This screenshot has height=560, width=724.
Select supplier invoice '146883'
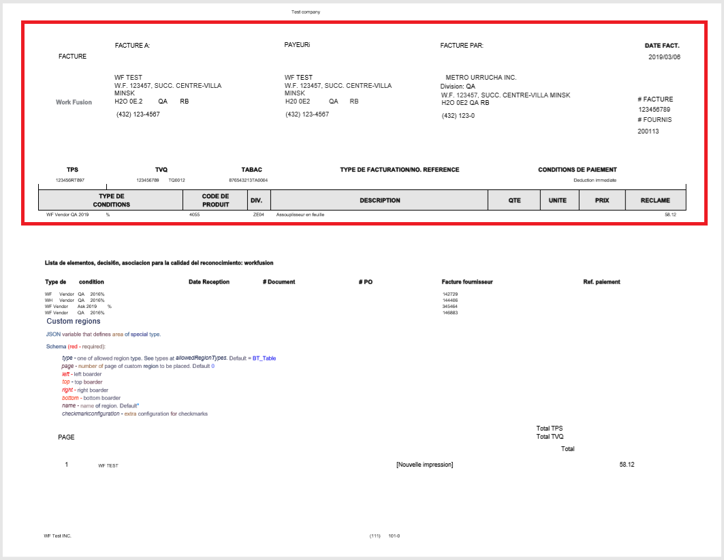[x=450, y=313]
